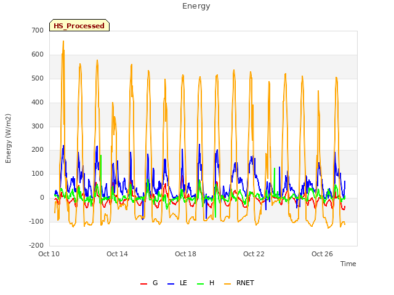Select the Oct 26 x-axis label

[322, 254]
